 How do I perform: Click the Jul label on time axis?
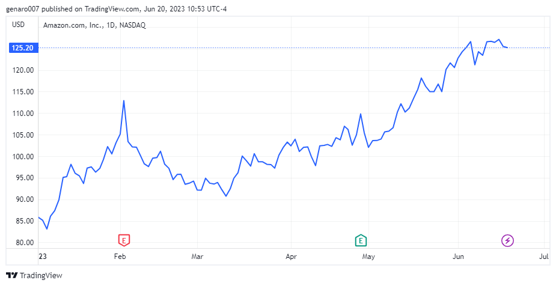(544, 257)
